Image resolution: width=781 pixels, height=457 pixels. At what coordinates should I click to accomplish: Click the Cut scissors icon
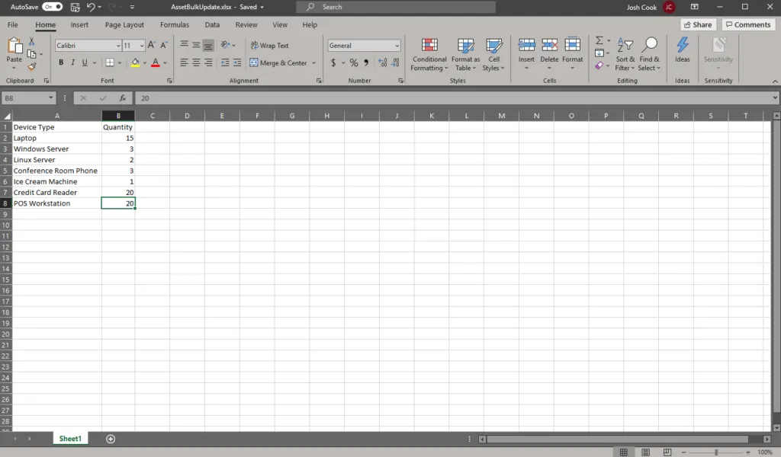pos(31,41)
